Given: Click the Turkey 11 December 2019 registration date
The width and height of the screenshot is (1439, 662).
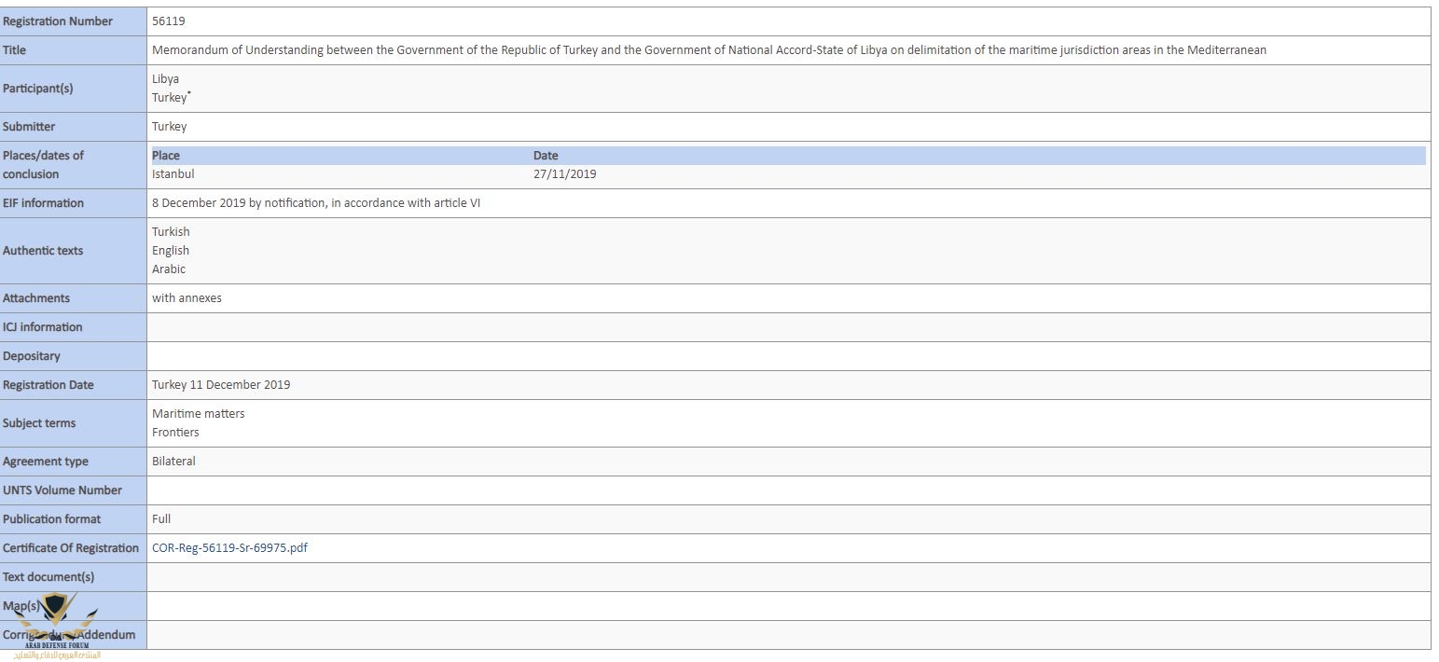Looking at the screenshot, I should coord(221,385).
